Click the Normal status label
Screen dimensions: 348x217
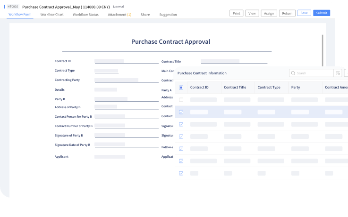tap(119, 7)
